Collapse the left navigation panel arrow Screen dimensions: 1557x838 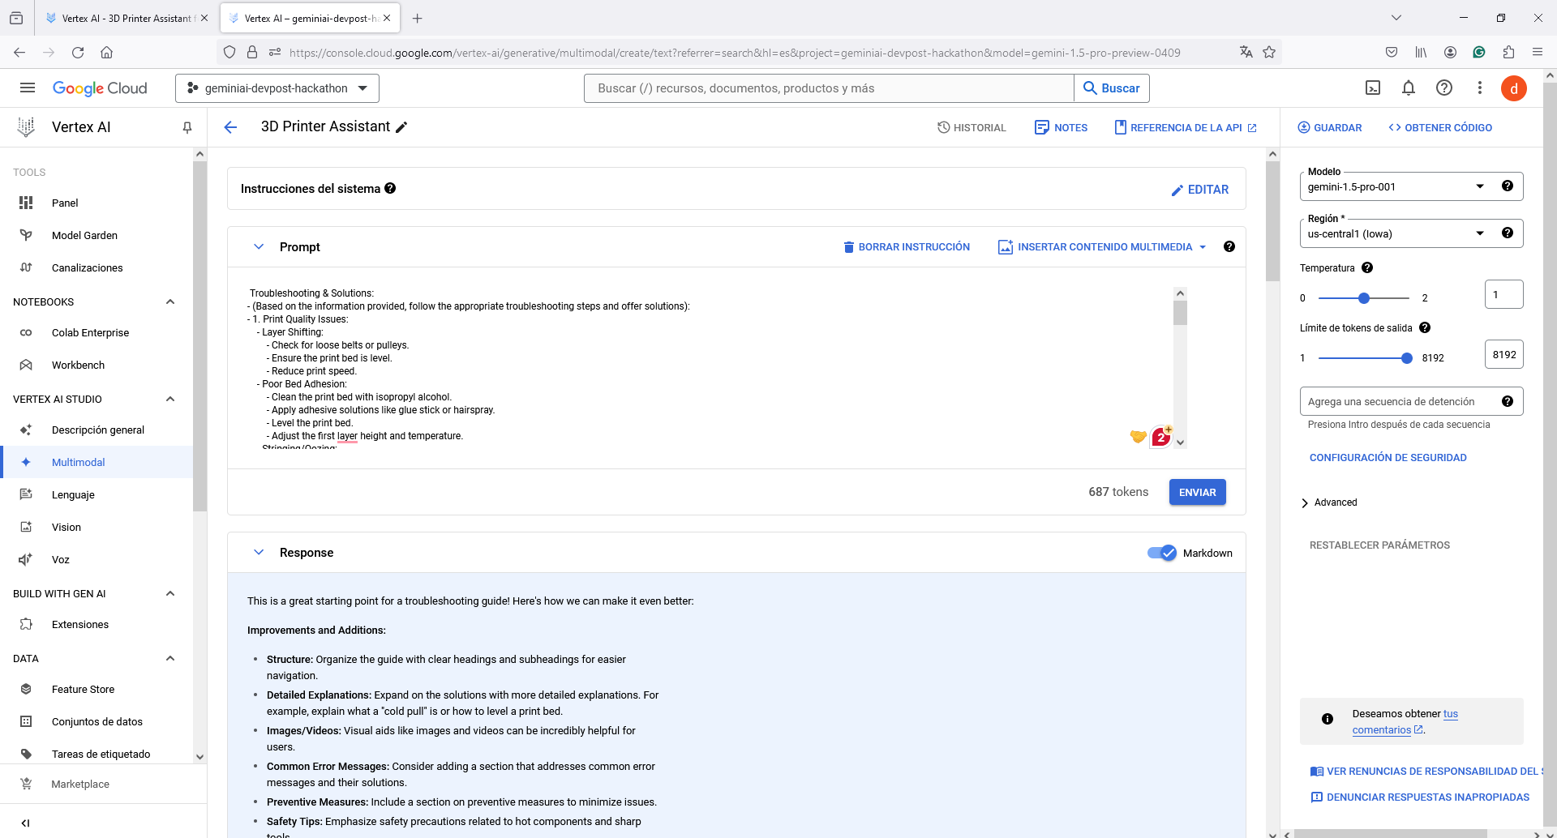point(25,823)
